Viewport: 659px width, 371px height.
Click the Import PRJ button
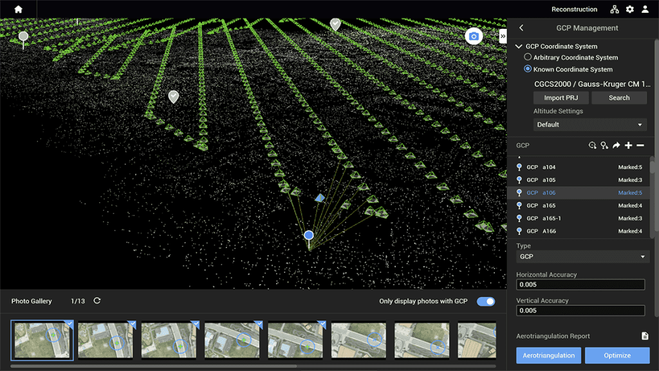561,98
